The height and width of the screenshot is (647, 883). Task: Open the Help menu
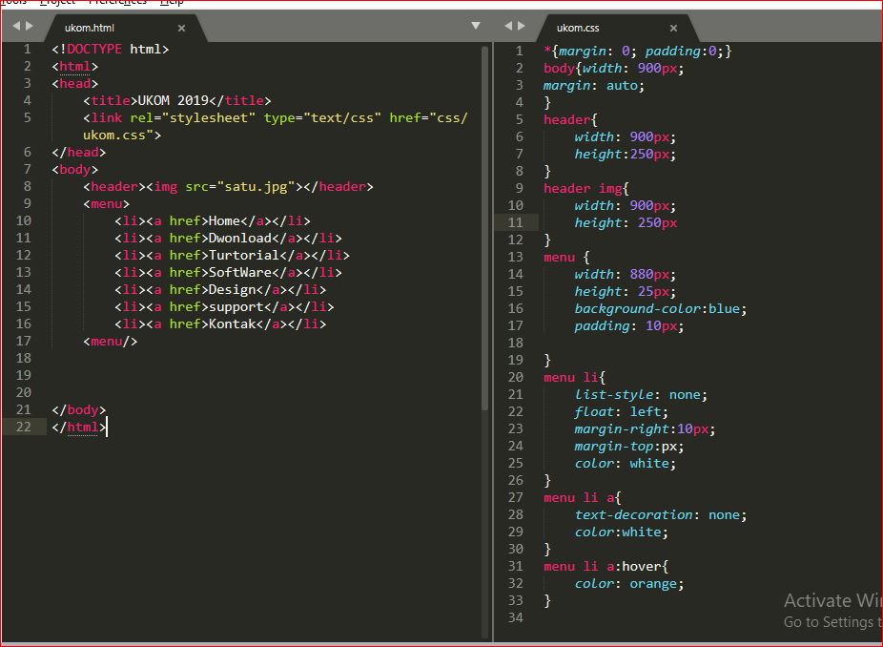tap(175, 1)
